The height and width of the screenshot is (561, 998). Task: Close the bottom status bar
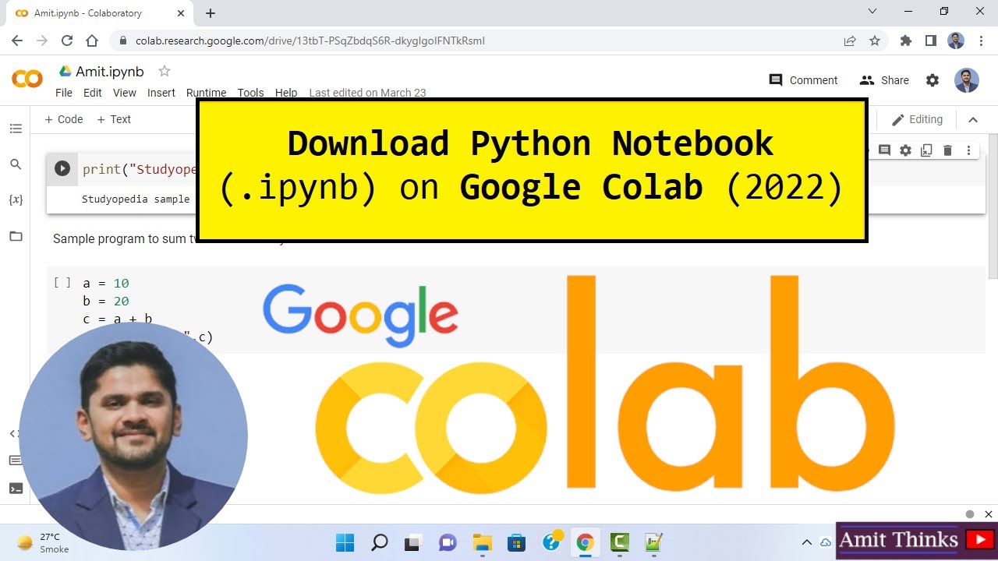(x=989, y=514)
